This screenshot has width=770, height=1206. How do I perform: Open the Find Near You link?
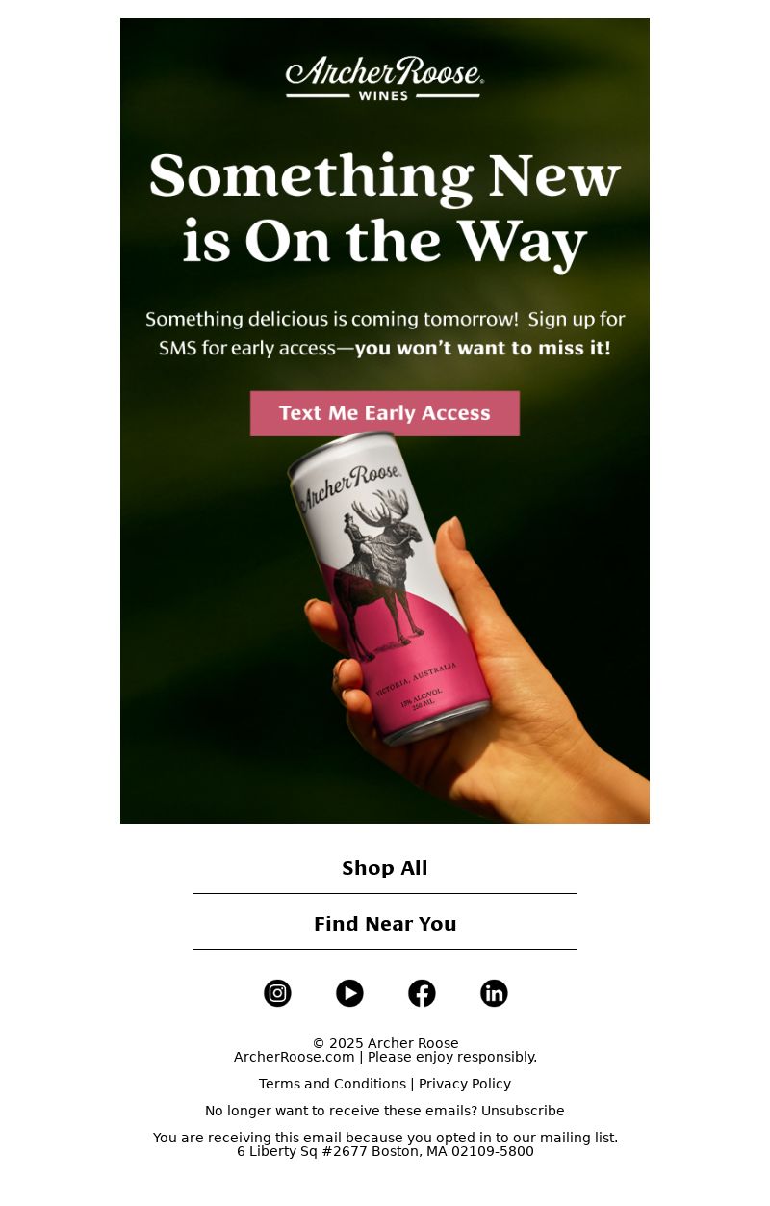tap(385, 924)
